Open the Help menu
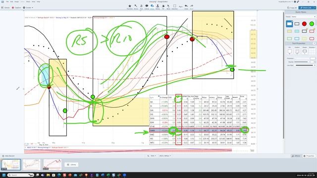 [x=38, y=1]
